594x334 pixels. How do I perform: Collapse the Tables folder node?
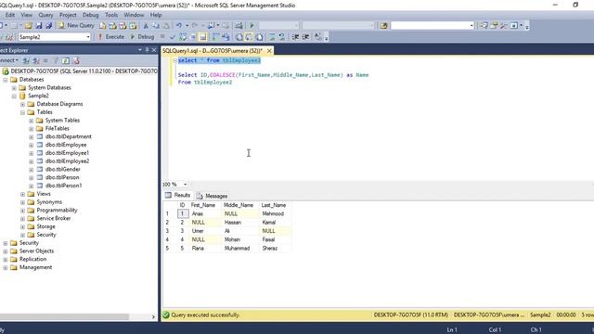(x=22, y=112)
